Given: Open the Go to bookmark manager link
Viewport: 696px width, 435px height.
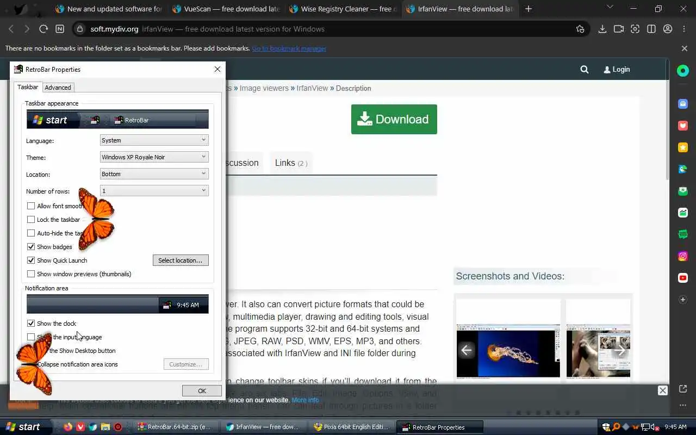Looking at the screenshot, I should pos(289,48).
